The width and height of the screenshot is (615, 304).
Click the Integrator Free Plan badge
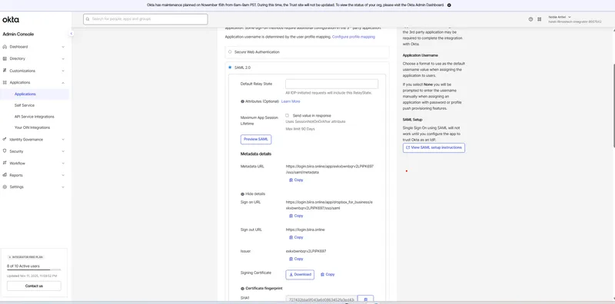point(25,257)
